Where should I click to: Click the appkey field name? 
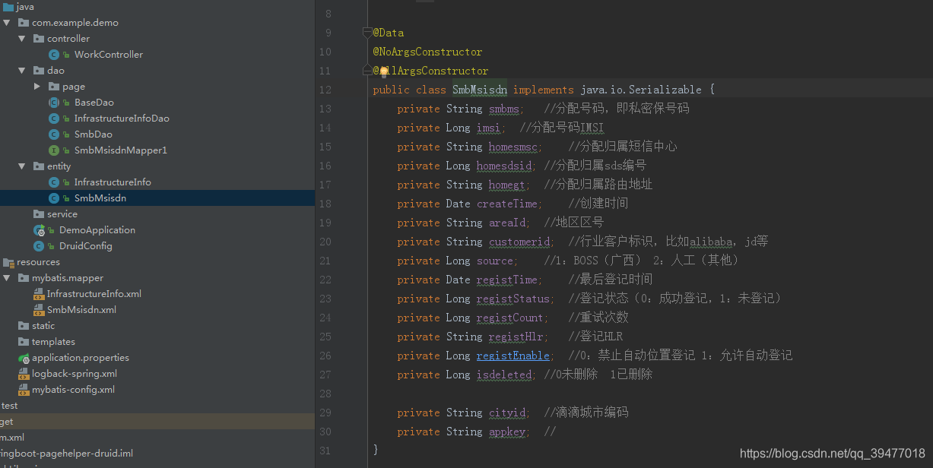point(507,432)
